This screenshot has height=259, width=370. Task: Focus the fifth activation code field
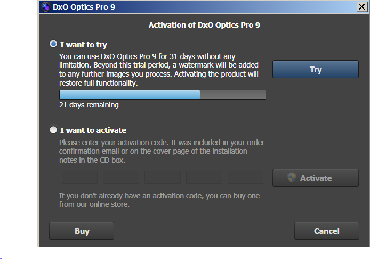(x=246, y=178)
